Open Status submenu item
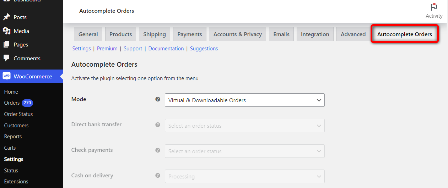448x188 pixels. 11,171
